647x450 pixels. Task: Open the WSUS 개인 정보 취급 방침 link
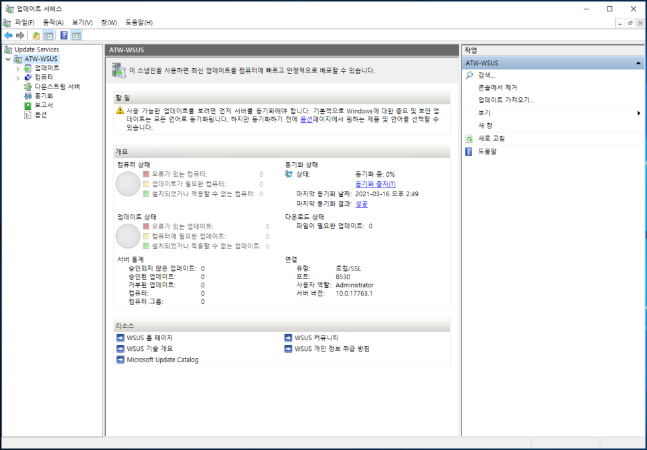click(332, 348)
